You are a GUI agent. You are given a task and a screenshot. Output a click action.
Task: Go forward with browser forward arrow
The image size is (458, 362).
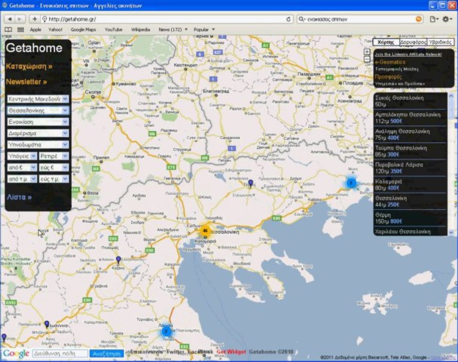(20, 19)
